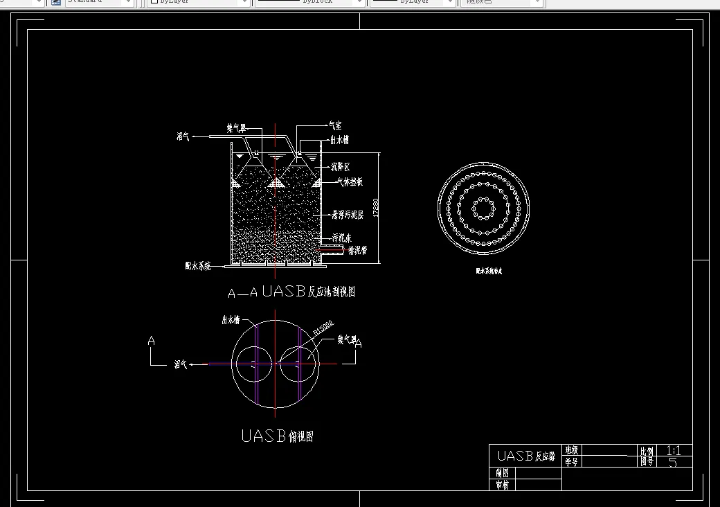This screenshot has height=507, width=720.
Task: Select the 沼气 label in section view
Action: [181, 138]
